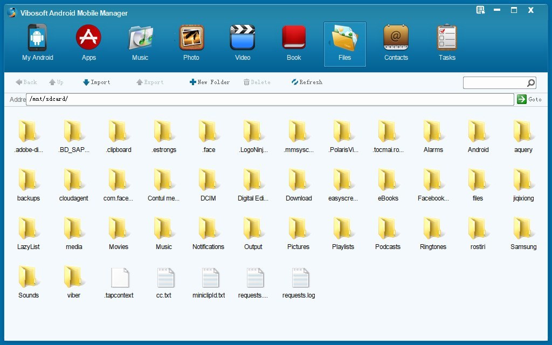The width and height of the screenshot is (552, 345).
Task: Select the Android folder
Action: pos(478,136)
